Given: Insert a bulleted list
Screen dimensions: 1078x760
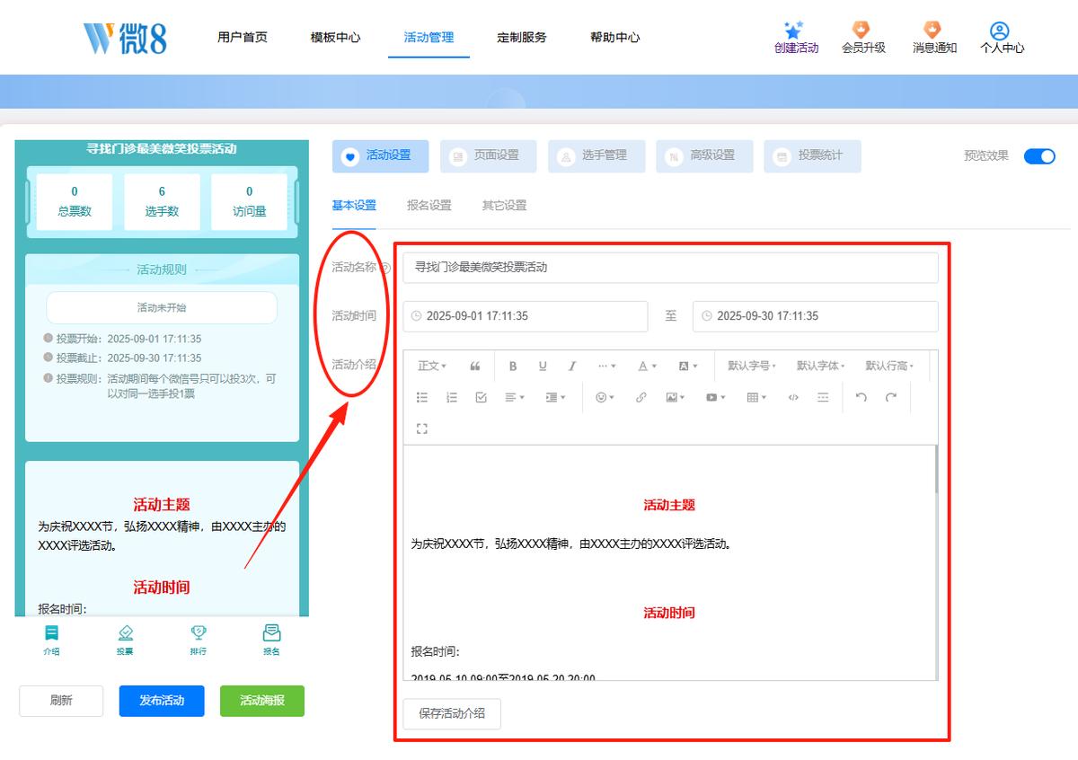Looking at the screenshot, I should point(422,398).
